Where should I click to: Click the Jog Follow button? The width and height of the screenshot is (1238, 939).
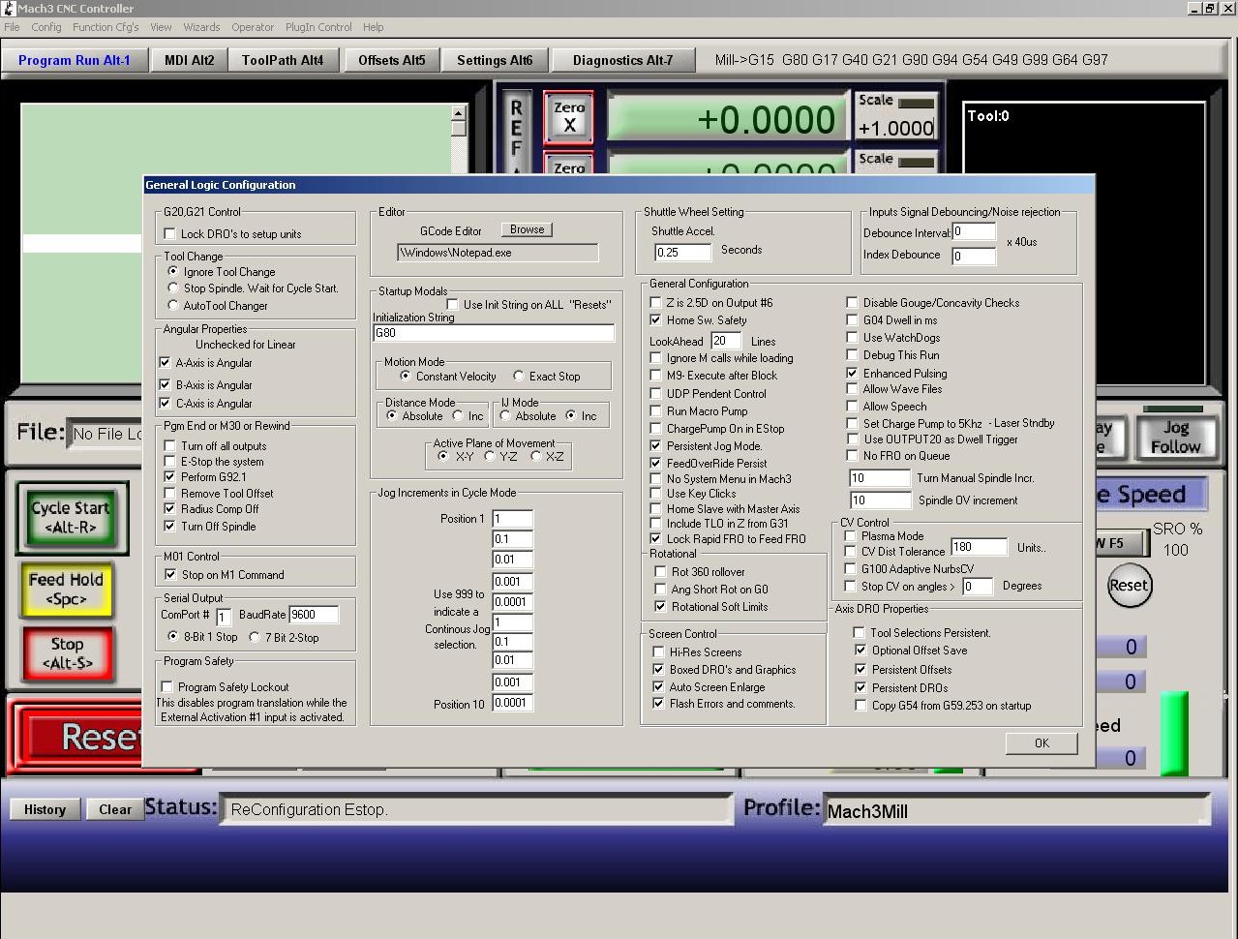point(1174,437)
